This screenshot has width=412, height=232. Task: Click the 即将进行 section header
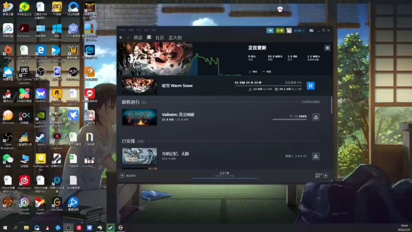pyautogui.click(x=134, y=102)
